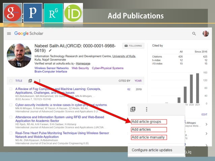This screenshot has width=215, height=161.
Task: Click the FOLLOWING button
Action: pyautogui.click(x=133, y=46)
